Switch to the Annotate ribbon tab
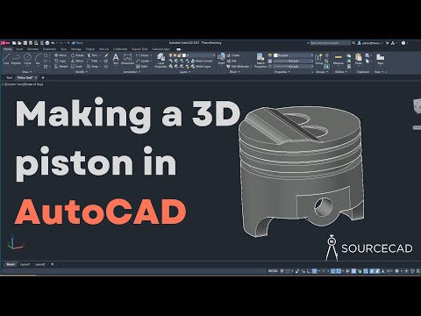Viewport: 421px width, 316px height. click(32, 49)
